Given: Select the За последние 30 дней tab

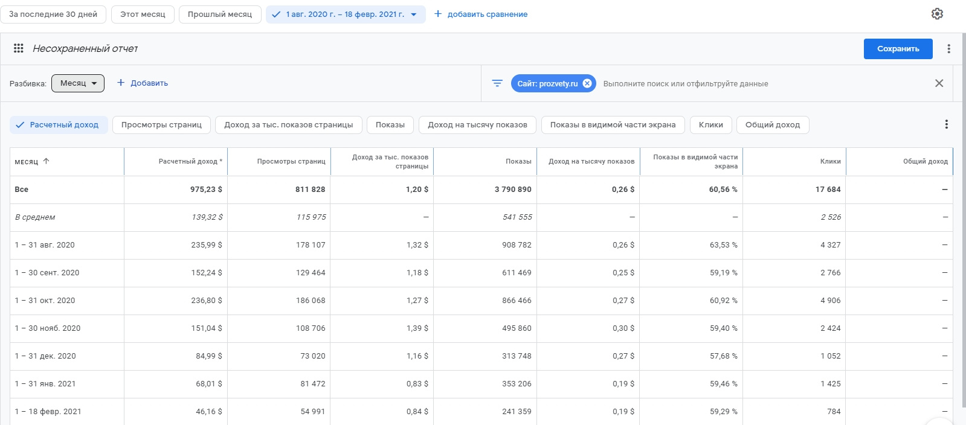Looking at the screenshot, I should [53, 14].
